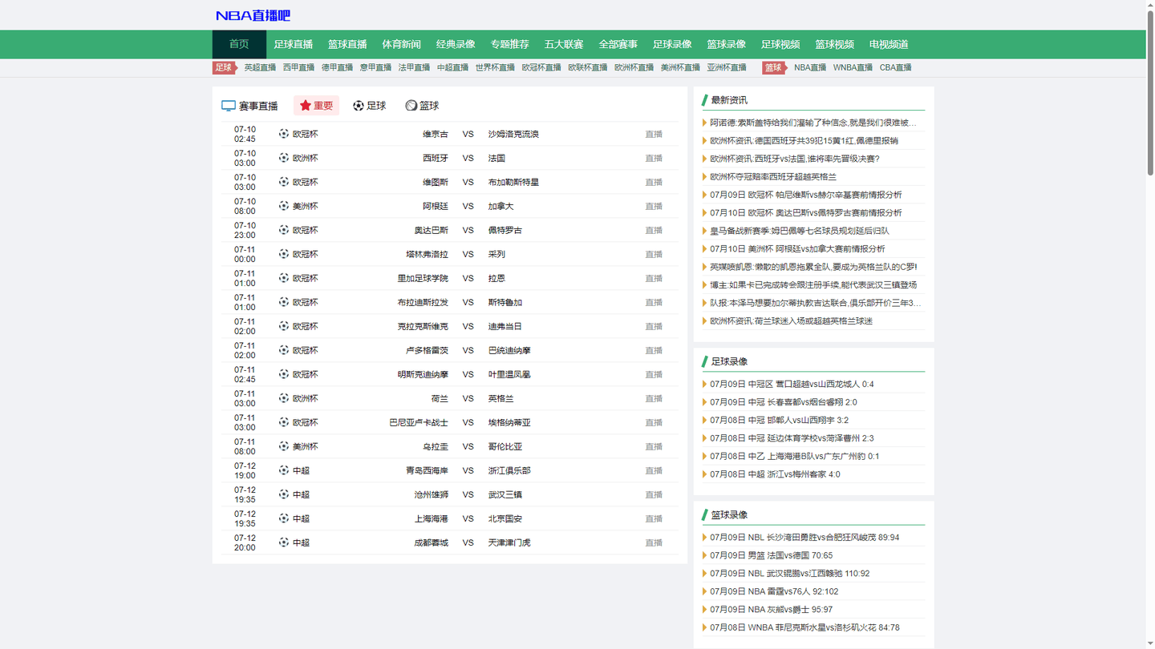Click team name 里加足球学院
Image resolution: width=1155 pixels, height=649 pixels.
coord(423,278)
